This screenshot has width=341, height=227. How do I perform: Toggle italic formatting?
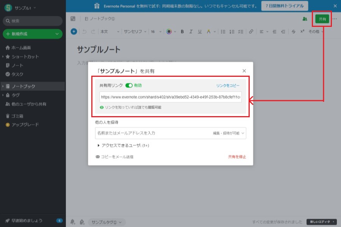click(x=191, y=32)
